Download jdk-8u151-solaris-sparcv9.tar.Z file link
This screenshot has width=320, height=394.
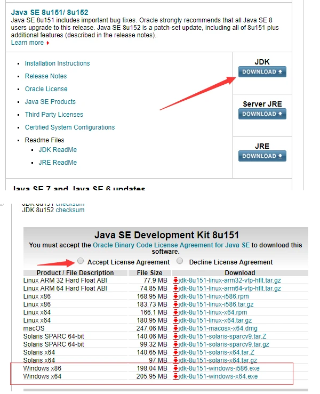pyautogui.click(x=222, y=336)
